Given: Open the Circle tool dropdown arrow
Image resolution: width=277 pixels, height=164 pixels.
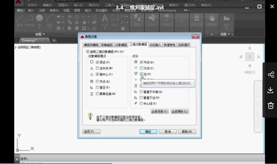Looking at the screenshot, I should 39,28.
